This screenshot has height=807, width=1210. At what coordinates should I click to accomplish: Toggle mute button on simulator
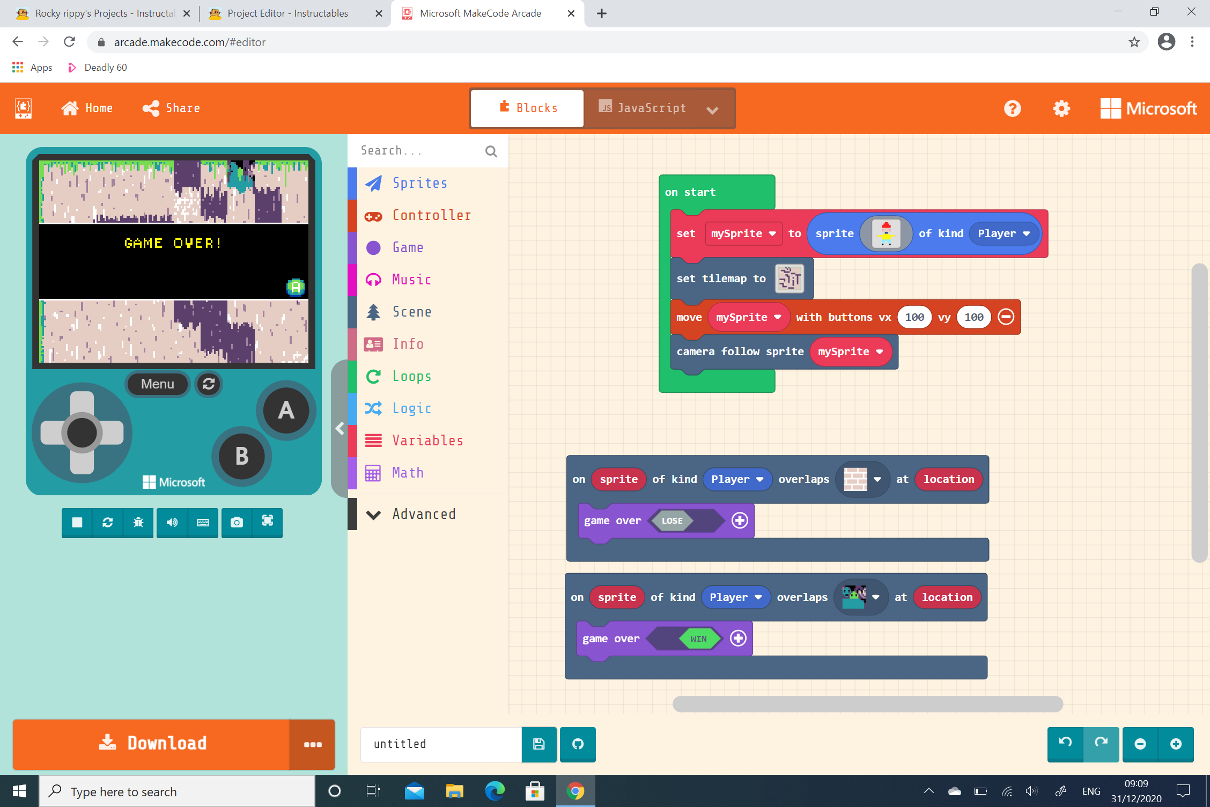coord(171,523)
